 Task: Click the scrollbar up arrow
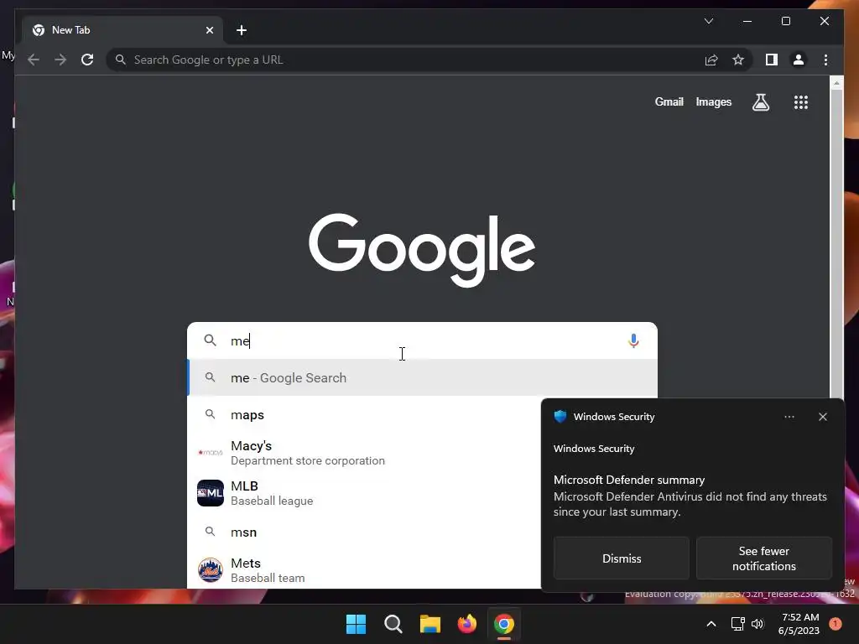tap(836, 83)
